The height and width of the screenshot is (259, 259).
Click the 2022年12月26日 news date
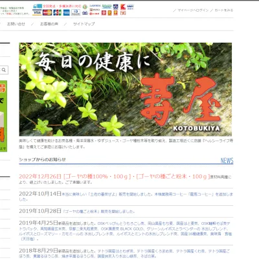tap(40, 177)
